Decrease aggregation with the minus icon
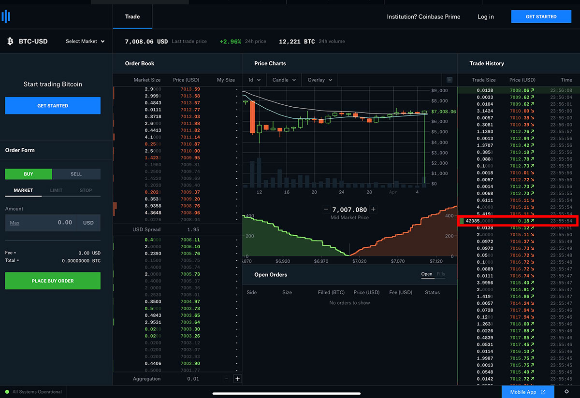 point(226,379)
